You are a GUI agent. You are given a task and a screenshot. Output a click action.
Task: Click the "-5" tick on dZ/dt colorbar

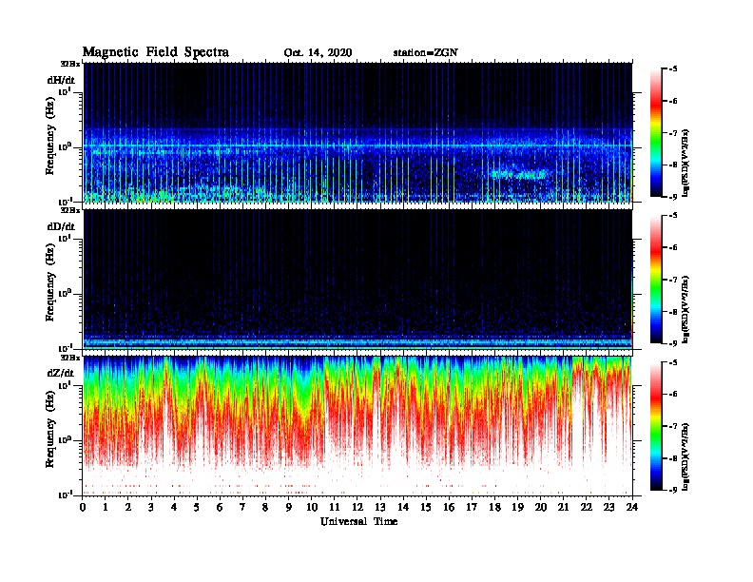tap(673, 362)
